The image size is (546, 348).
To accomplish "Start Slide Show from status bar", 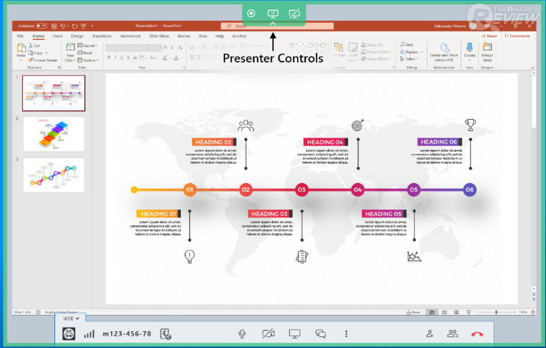I will (469, 312).
